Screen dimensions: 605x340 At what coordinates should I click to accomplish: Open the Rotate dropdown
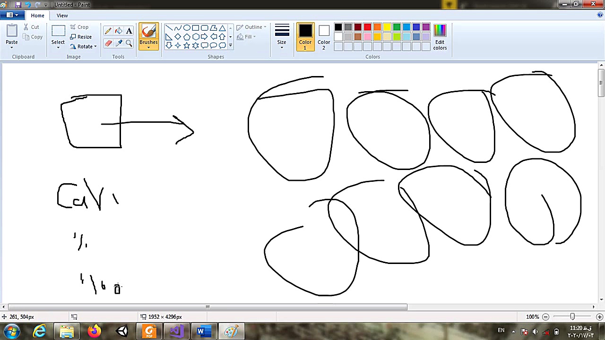pos(83,47)
